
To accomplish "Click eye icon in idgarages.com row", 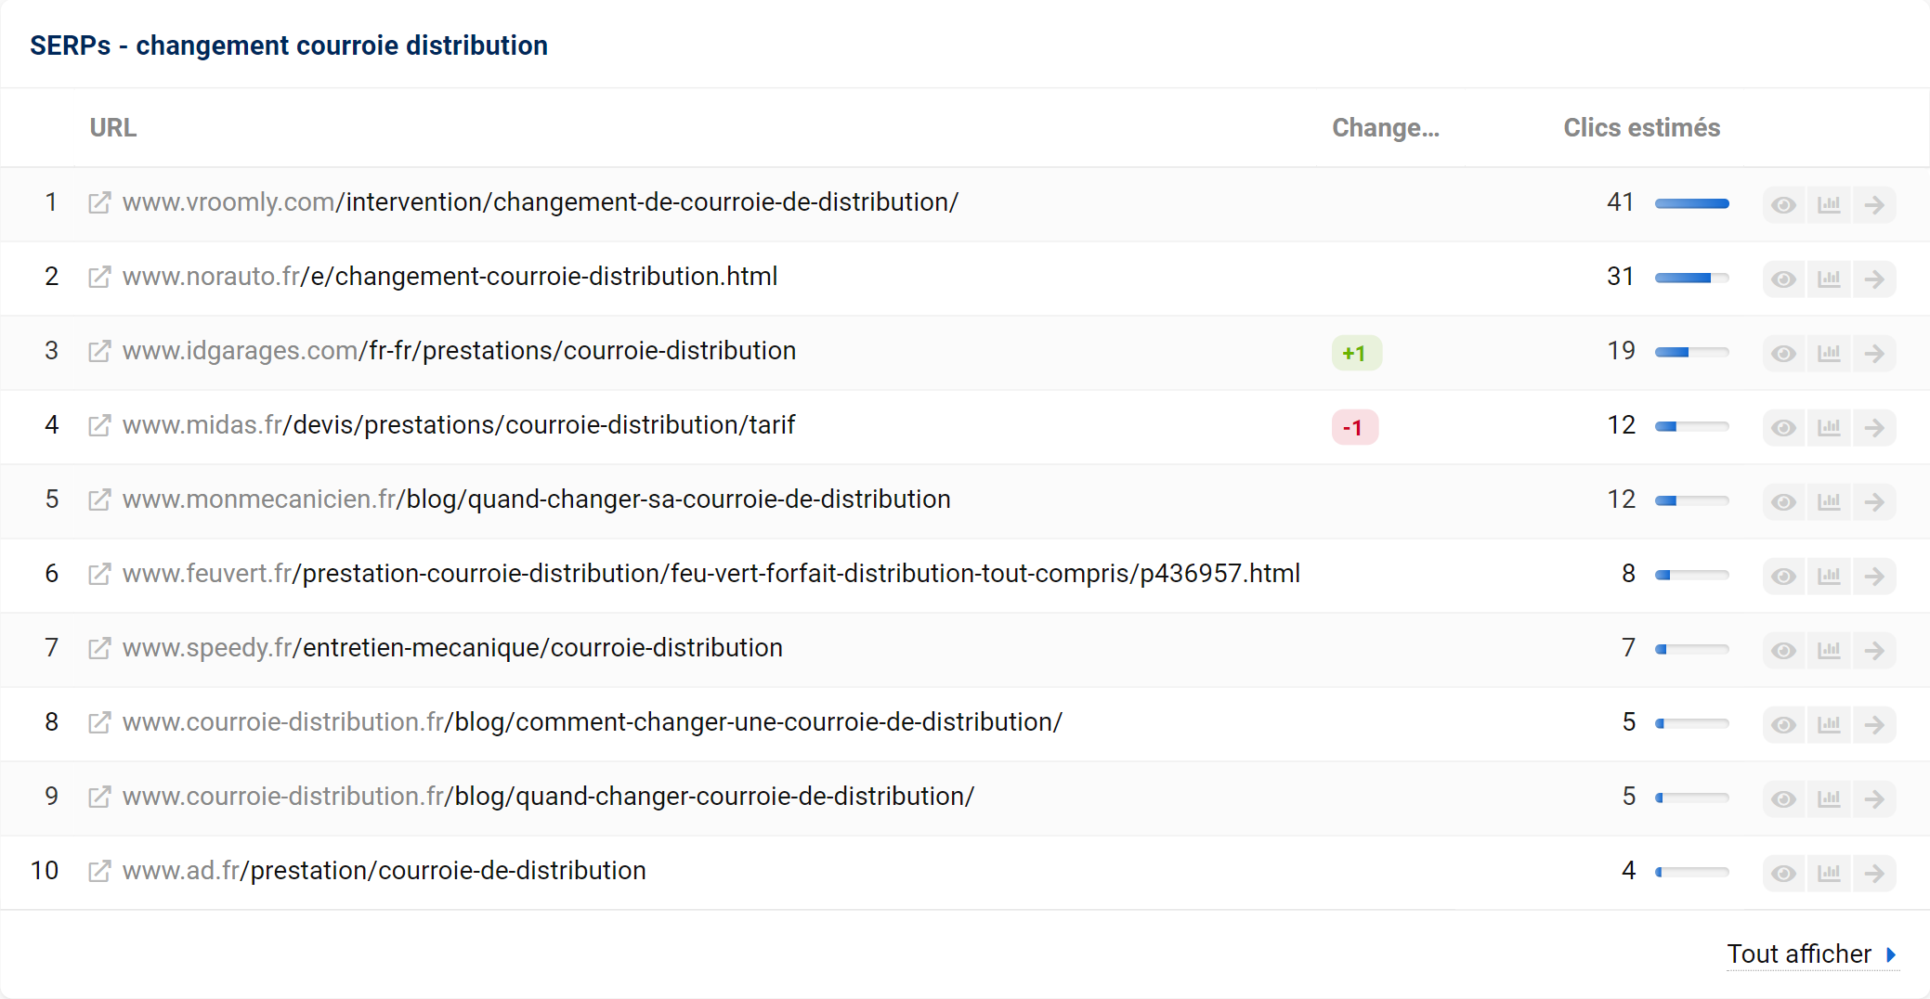I will 1783,353.
